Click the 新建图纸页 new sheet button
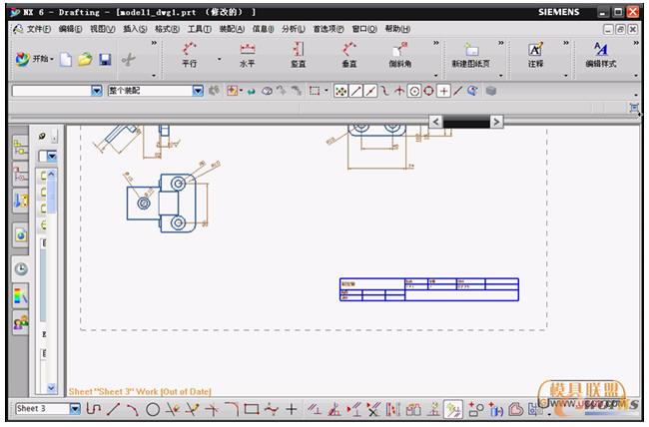649x427 pixels. pos(471,53)
